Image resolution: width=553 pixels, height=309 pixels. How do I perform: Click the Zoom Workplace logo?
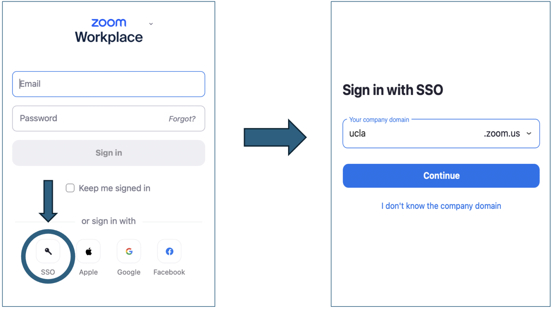109,31
